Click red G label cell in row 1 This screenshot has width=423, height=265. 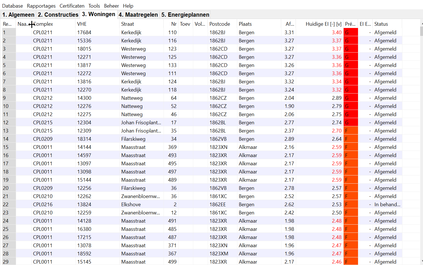click(x=351, y=32)
